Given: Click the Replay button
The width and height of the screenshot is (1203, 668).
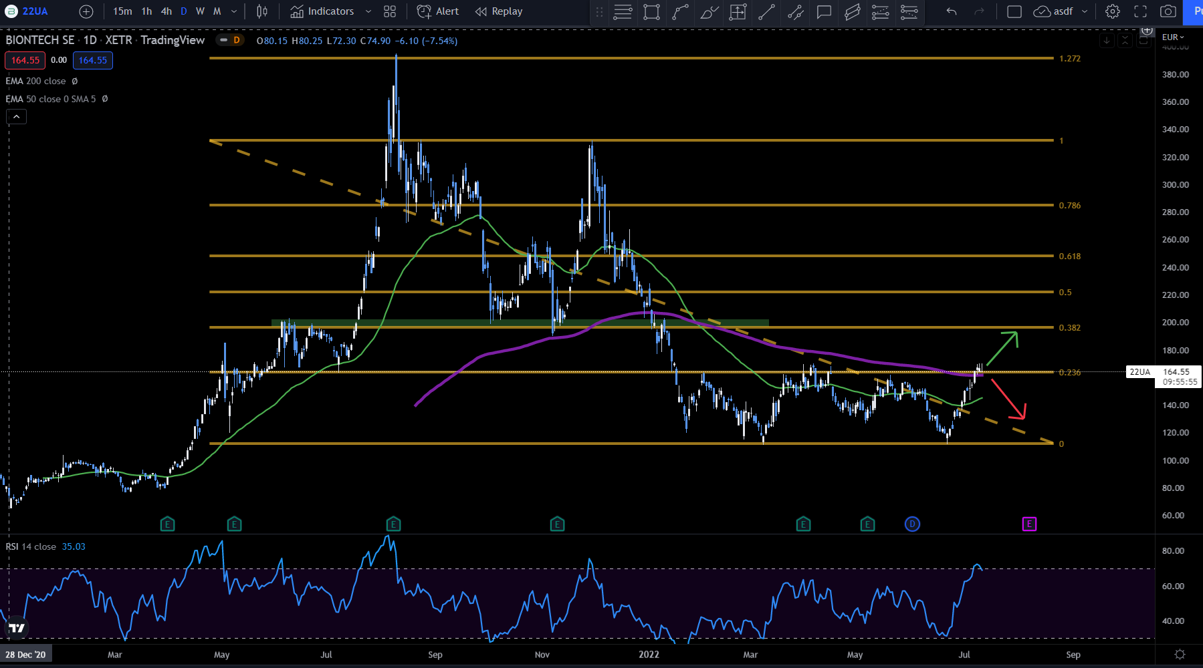Looking at the screenshot, I should (x=499, y=11).
